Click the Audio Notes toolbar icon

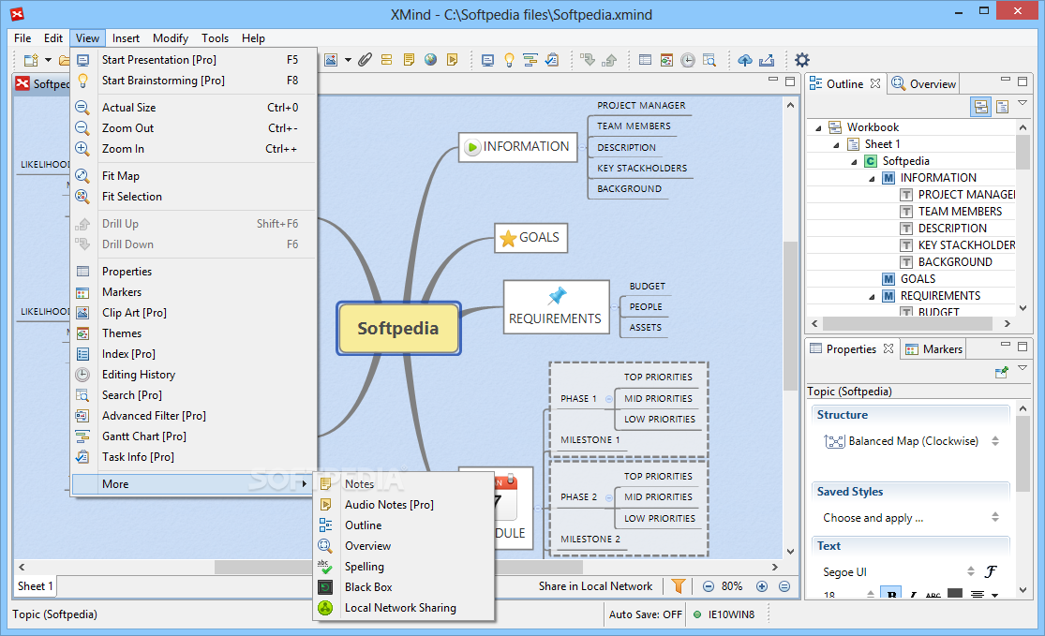pos(453,60)
